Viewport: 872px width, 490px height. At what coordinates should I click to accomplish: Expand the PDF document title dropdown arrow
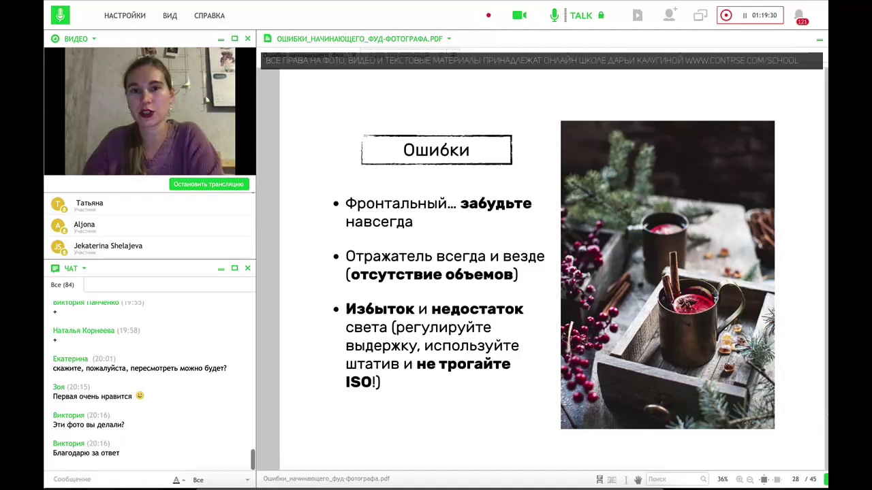coord(448,39)
